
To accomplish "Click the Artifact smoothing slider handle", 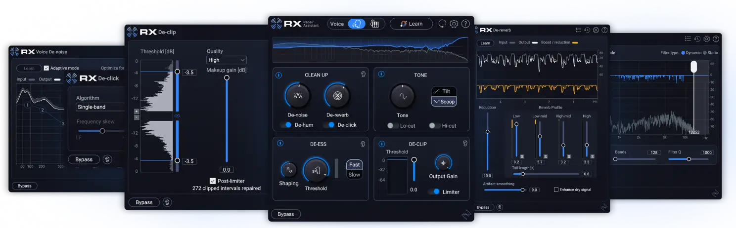I will click(x=522, y=190).
